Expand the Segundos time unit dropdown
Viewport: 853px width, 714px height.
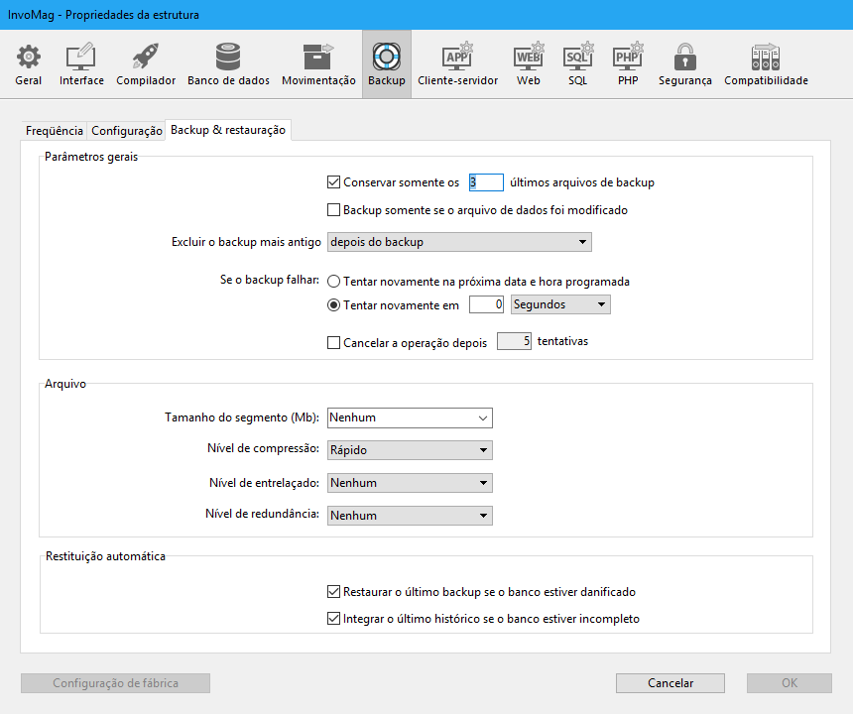pos(560,305)
